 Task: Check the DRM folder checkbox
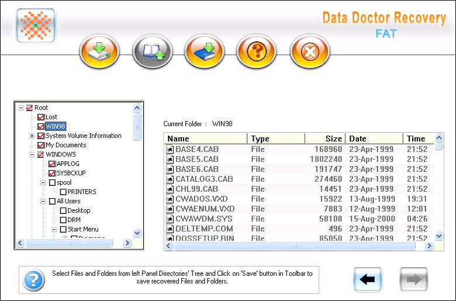(63, 220)
